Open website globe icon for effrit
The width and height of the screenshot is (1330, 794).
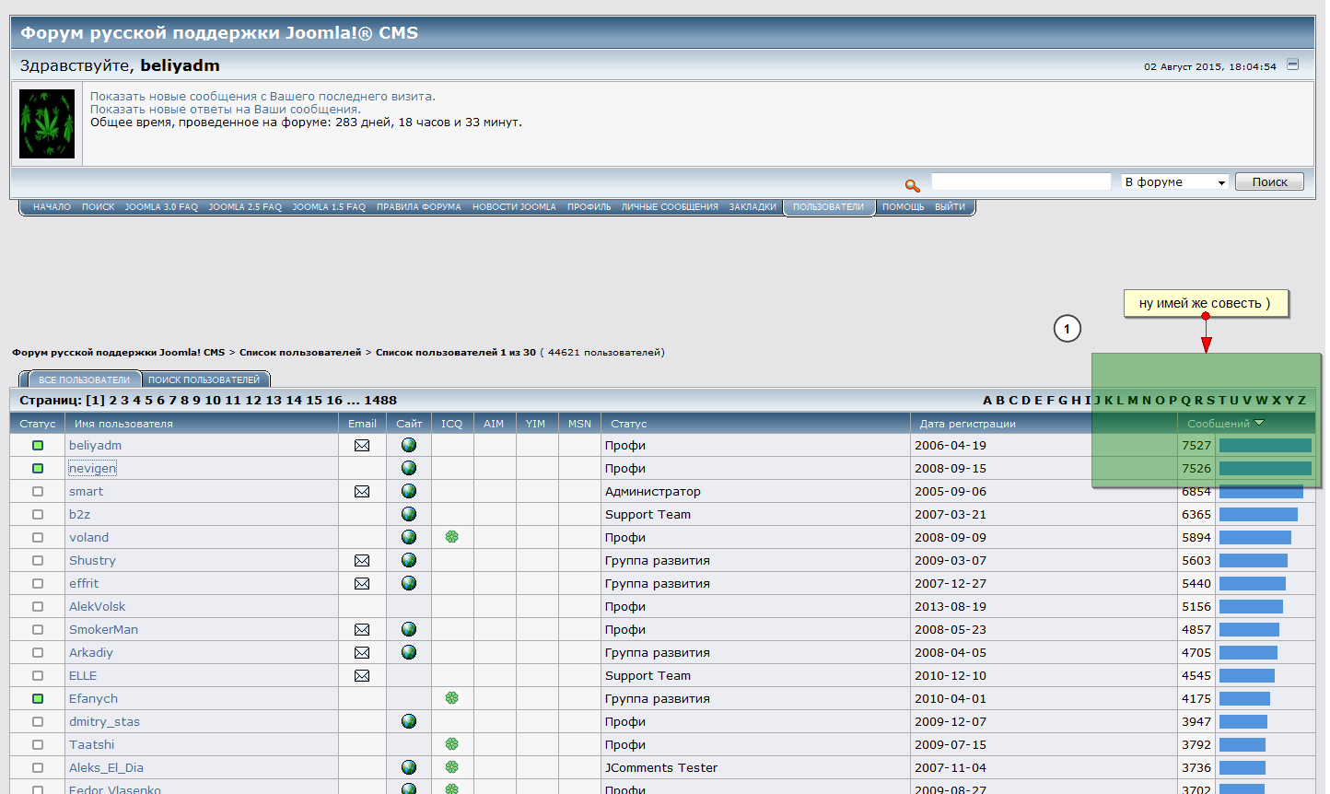pos(409,583)
